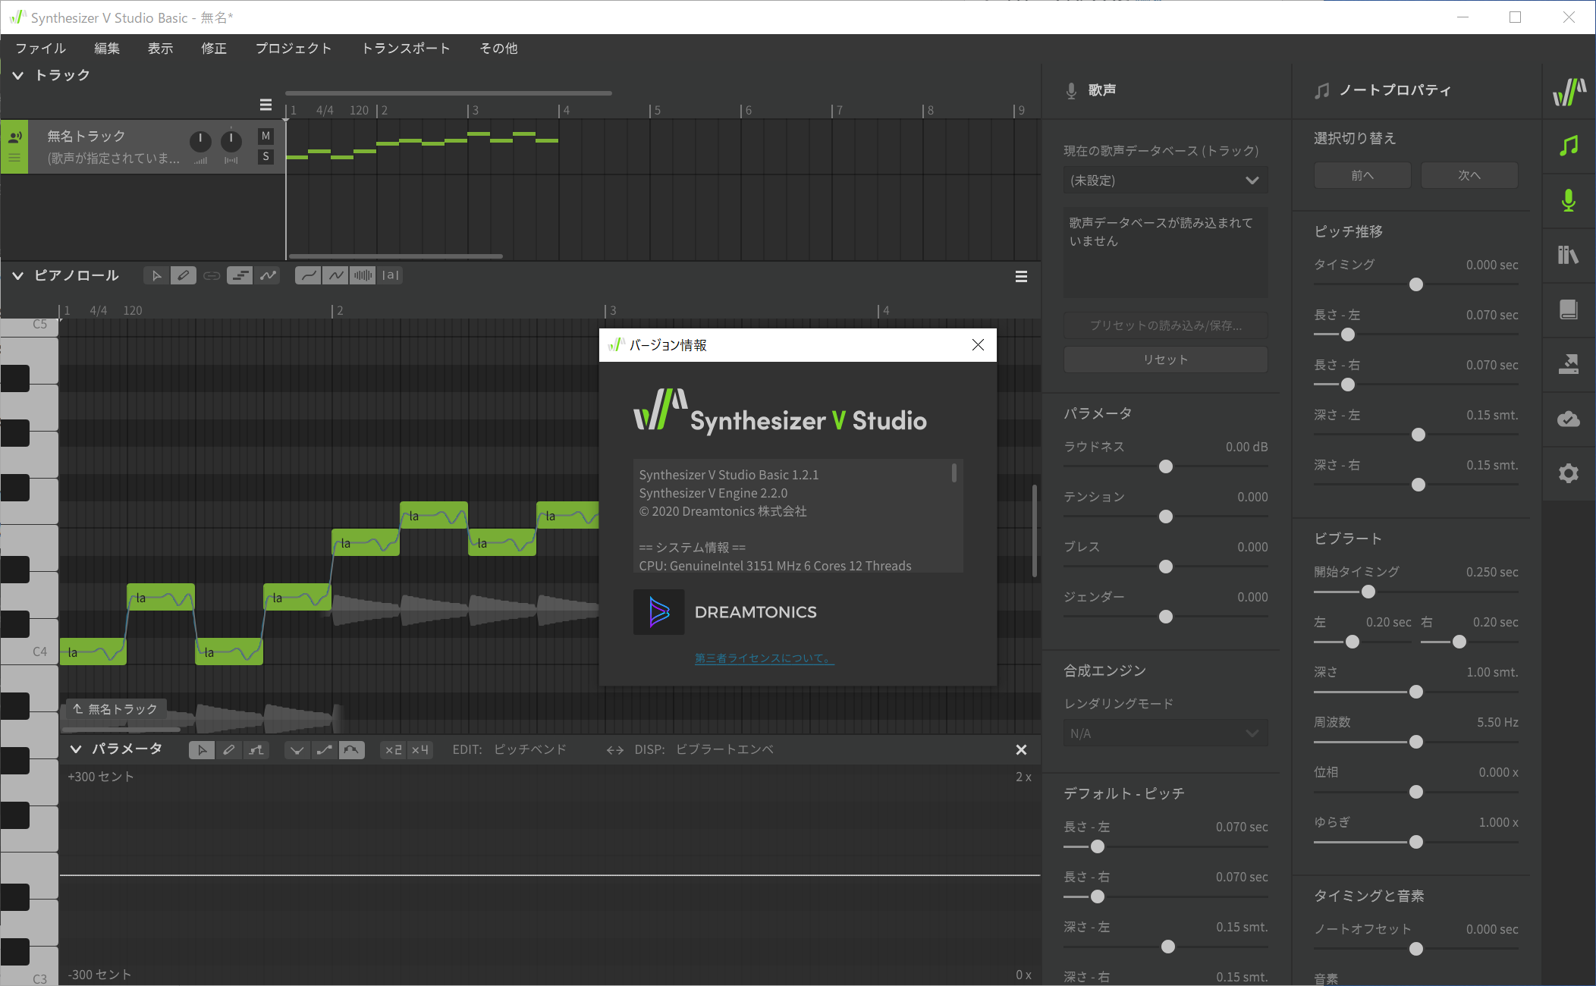Viewport: 1596px width, 986px height.
Task: Collapse the ピアノロール section
Action: coord(17,275)
